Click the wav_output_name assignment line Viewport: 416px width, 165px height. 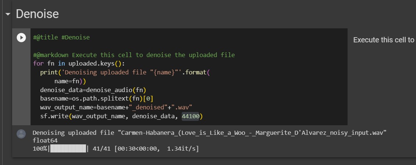pyautogui.click(x=116, y=108)
